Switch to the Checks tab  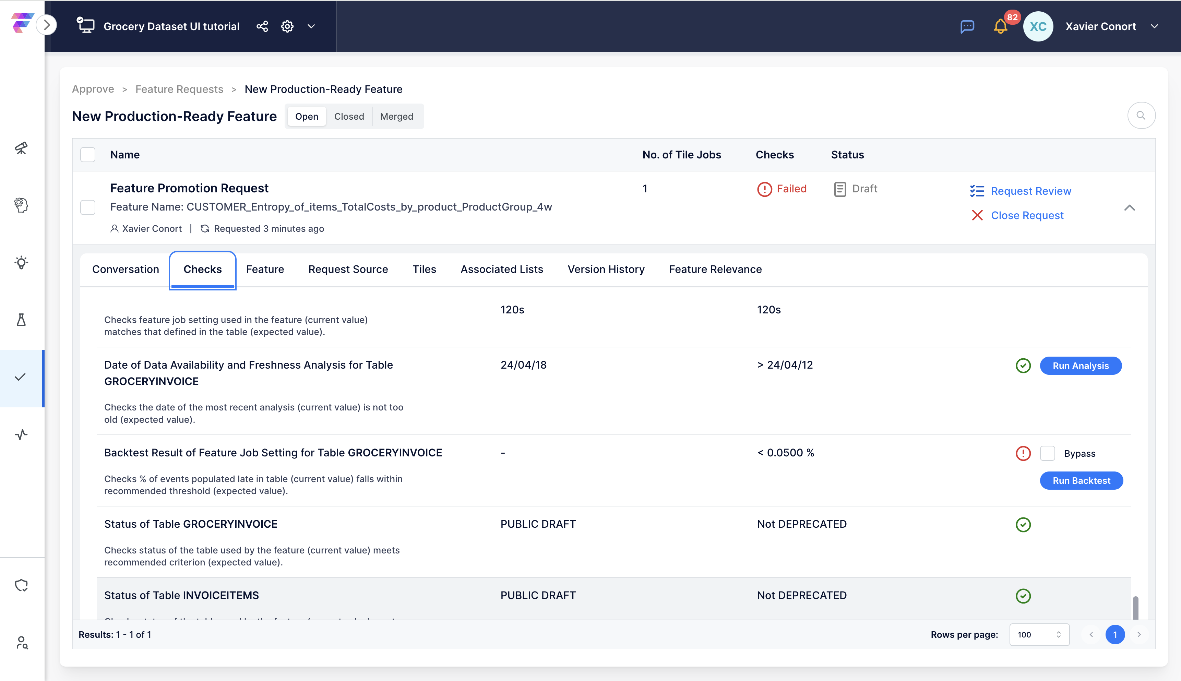[x=203, y=270]
